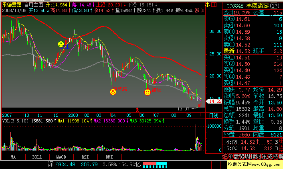Click the red S marker on time axis
Viewport: 283px width, 169px height.
click(x=137, y=110)
